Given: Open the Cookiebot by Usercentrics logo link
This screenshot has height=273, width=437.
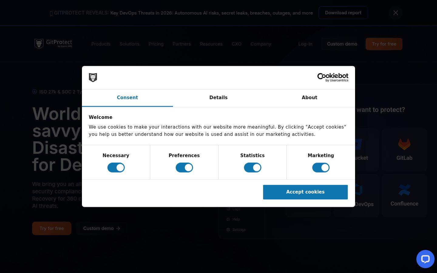Looking at the screenshot, I should tap(333, 77).
